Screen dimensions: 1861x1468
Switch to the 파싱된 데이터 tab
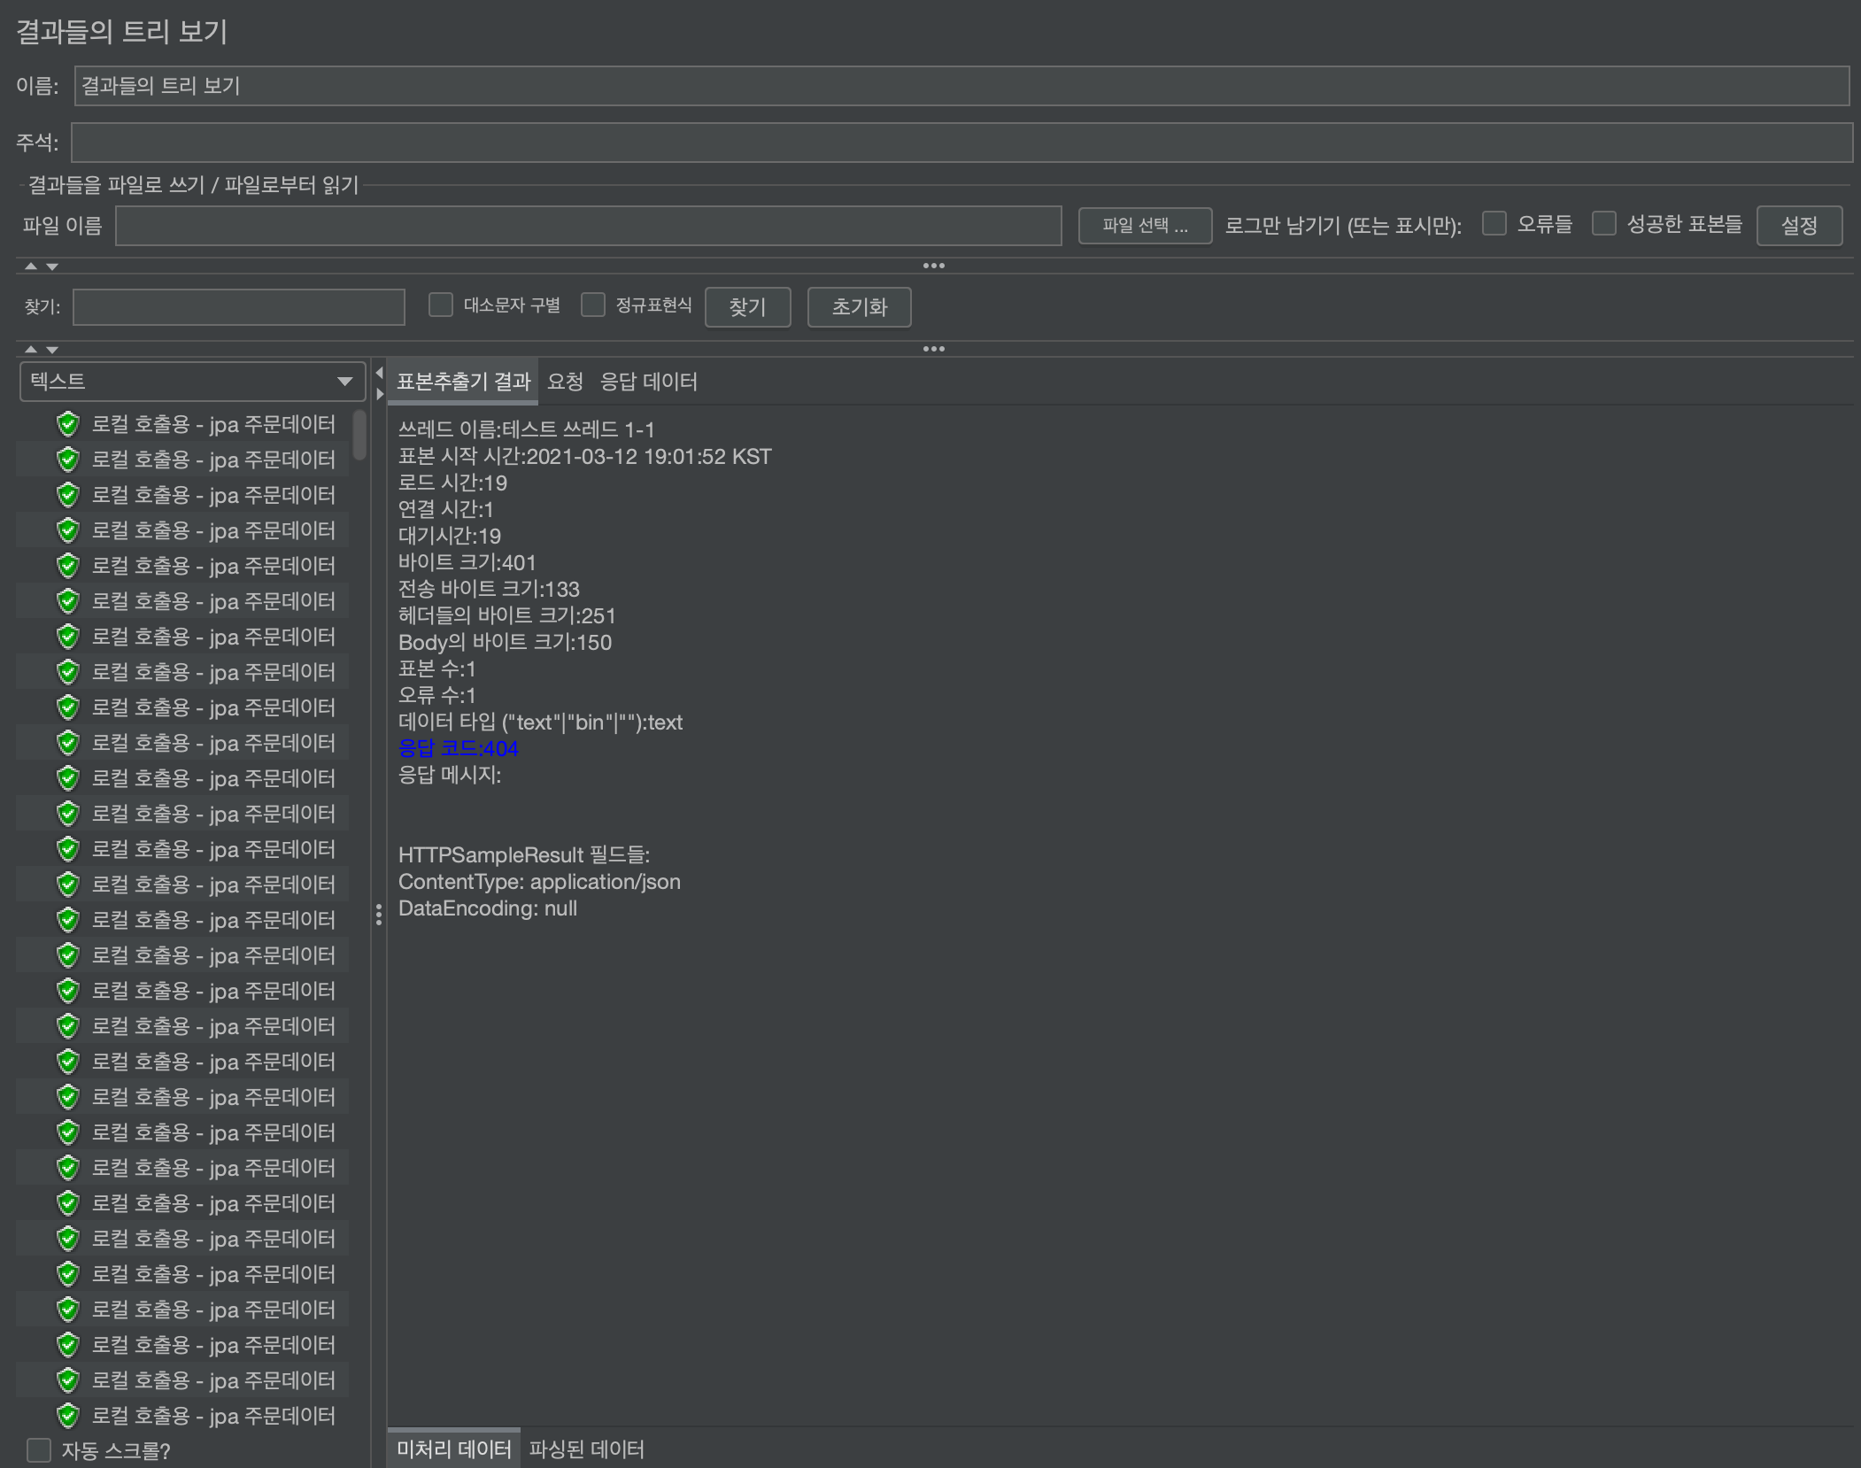(x=586, y=1449)
